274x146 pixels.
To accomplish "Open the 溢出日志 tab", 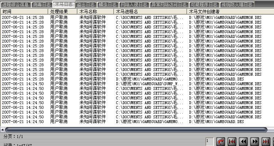I will (85, 4).
